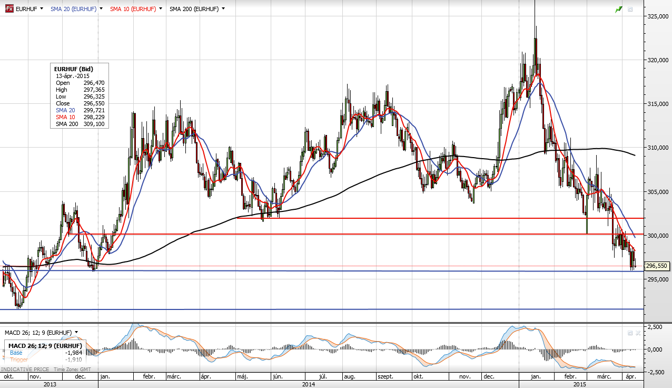Click the SMA 200 309,100 value

93,124
